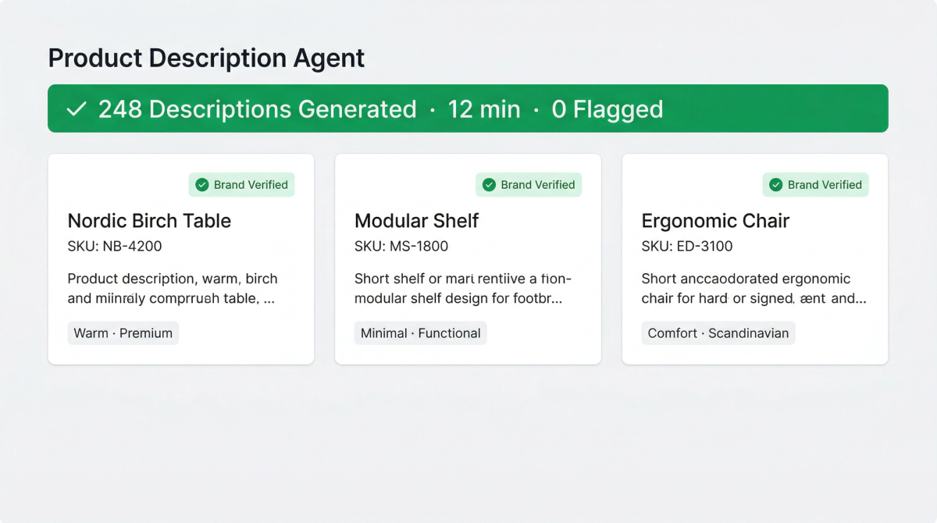Click the green progress status bar
This screenshot has height=523, width=937.
pyautogui.click(x=468, y=109)
